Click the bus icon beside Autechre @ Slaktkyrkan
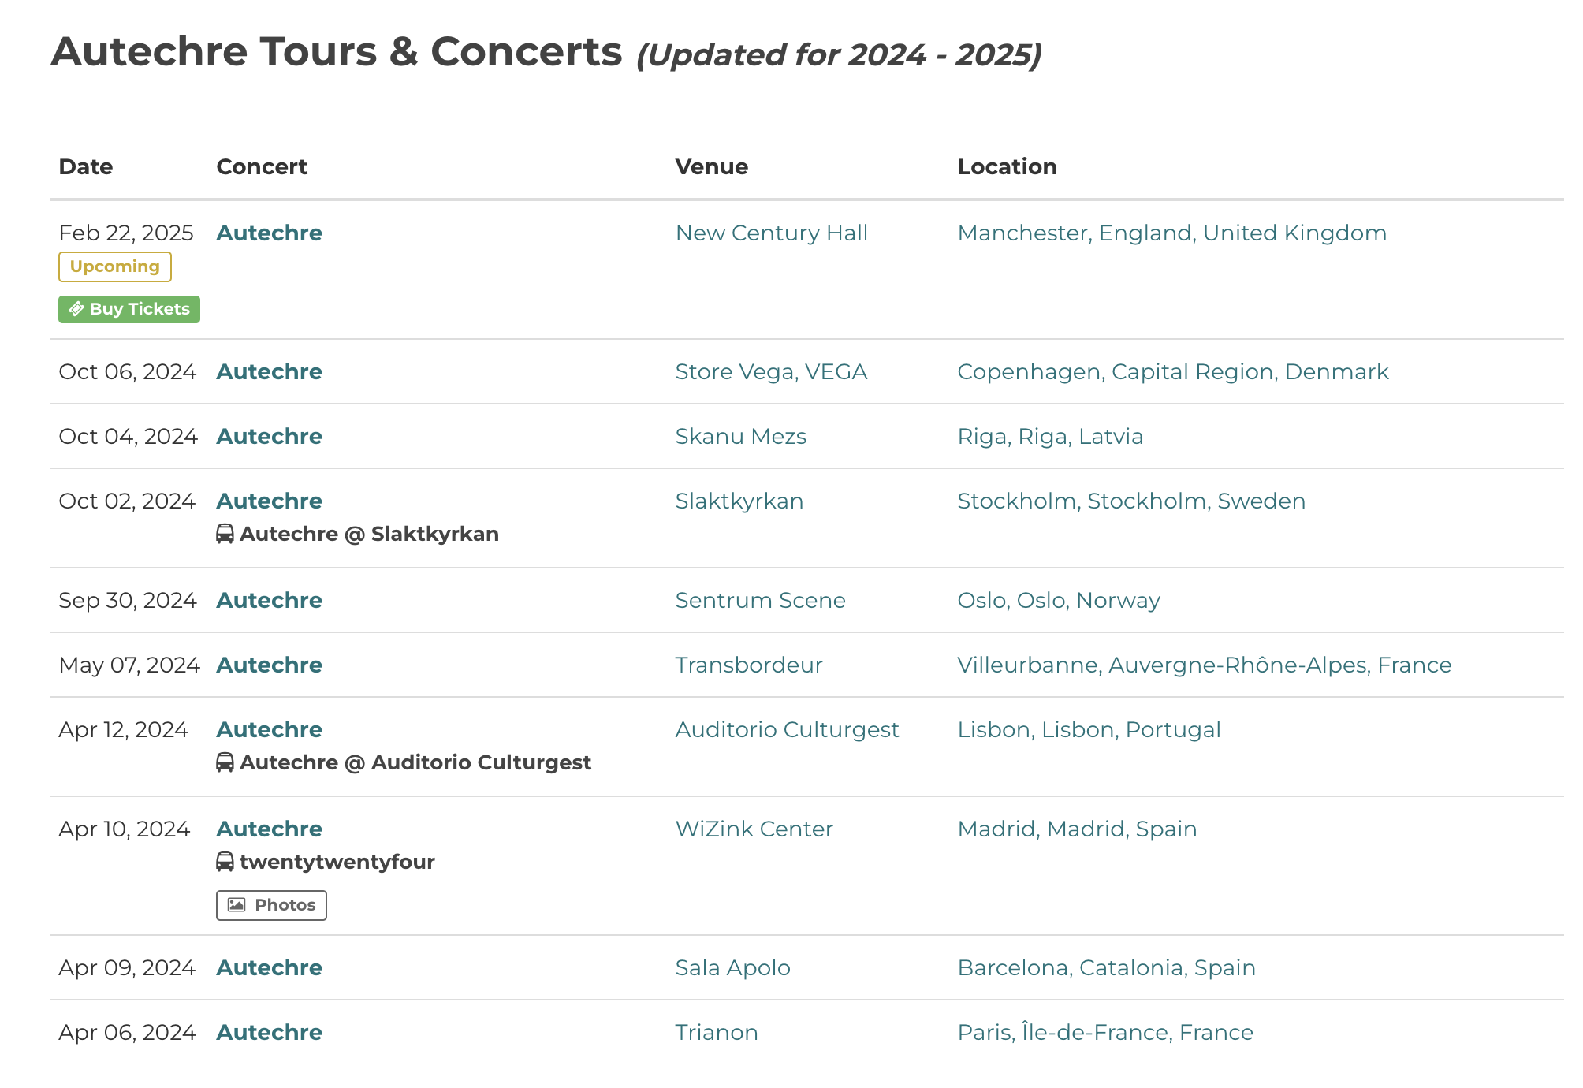The width and height of the screenshot is (1583, 1088). click(x=225, y=534)
